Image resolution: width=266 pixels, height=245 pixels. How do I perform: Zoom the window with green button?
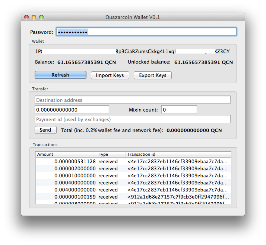tap(41, 17)
